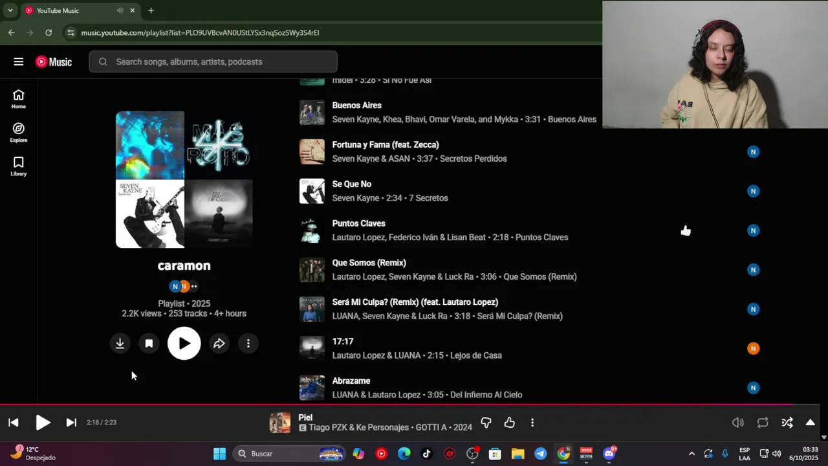Open the tab search dropdown
This screenshot has height=466, width=828.
tap(10, 10)
